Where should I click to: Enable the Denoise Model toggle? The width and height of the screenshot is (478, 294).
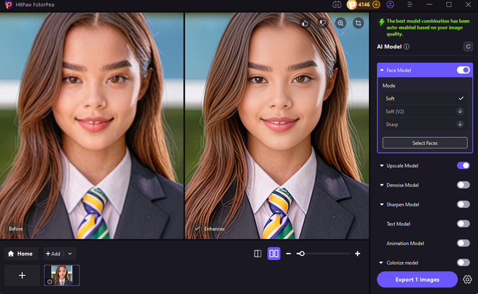tap(463, 185)
